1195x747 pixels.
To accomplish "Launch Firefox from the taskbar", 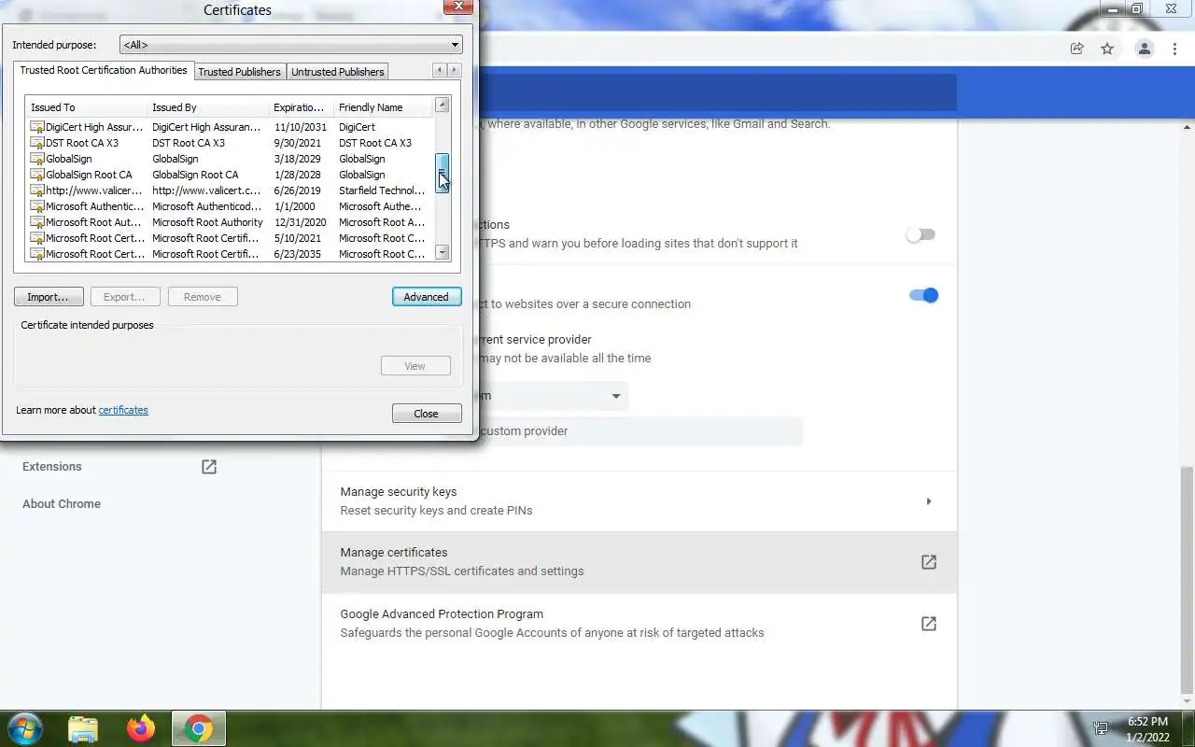I will [x=141, y=728].
